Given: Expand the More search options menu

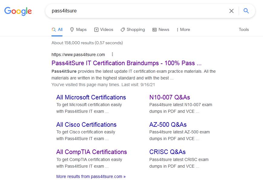Looking at the screenshot, I should [x=183, y=30].
